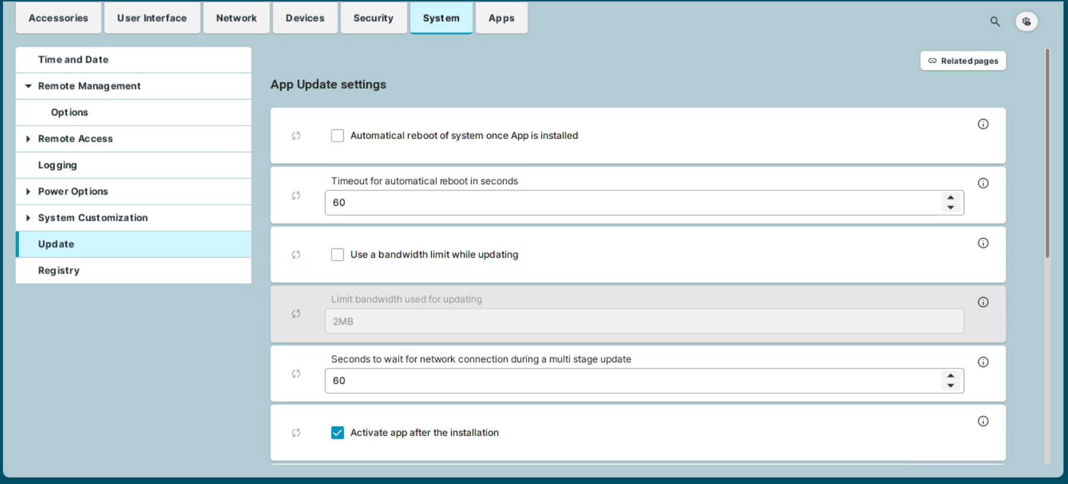
Task: Increase reboot timeout with up arrow
Action: (950, 198)
